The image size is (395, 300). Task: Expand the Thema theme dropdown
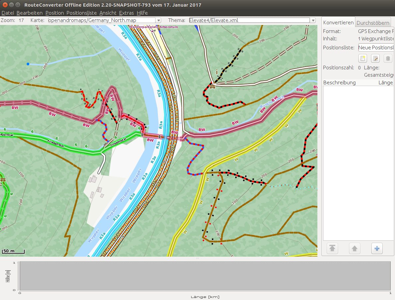click(x=313, y=20)
